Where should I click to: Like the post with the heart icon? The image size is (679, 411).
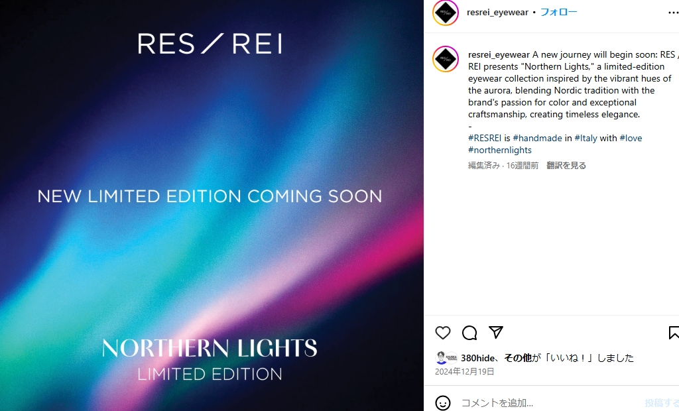[442, 333]
